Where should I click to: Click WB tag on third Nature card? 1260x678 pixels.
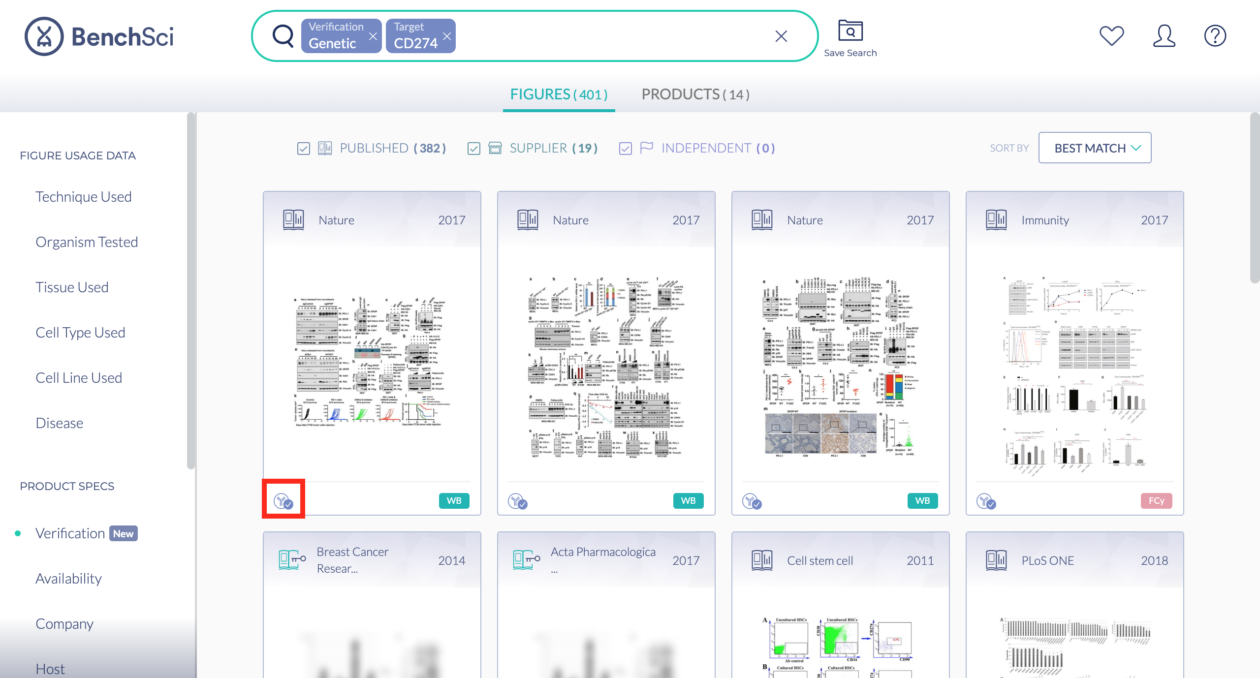[x=922, y=500]
